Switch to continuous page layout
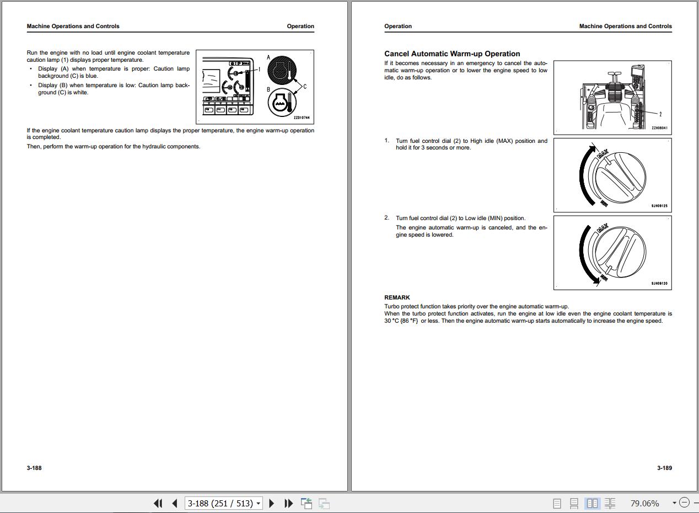Image resolution: width=699 pixels, height=513 pixels. tap(574, 503)
